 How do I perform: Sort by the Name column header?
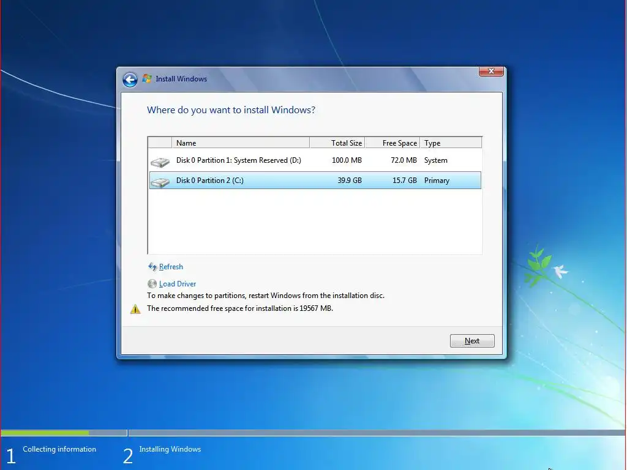click(240, 143)
